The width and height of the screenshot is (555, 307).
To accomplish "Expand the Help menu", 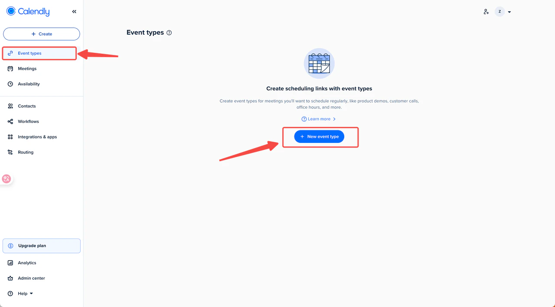I will click(25, 294).
